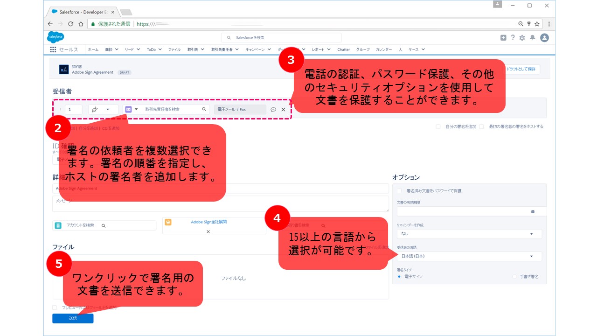Open the カレンダー tab
597x336 pixels.
384,49
